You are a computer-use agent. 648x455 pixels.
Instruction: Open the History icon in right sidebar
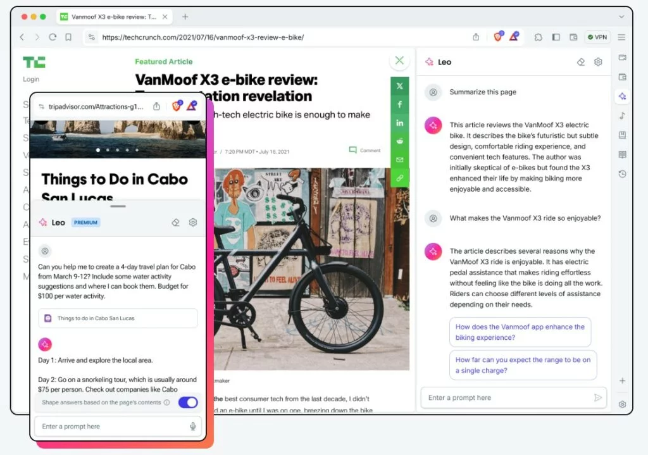(623, 174)
